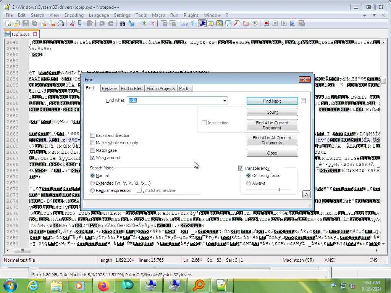391x293 pixels.
Task: Click the Windows Start orb
Action: coord(10,285)
